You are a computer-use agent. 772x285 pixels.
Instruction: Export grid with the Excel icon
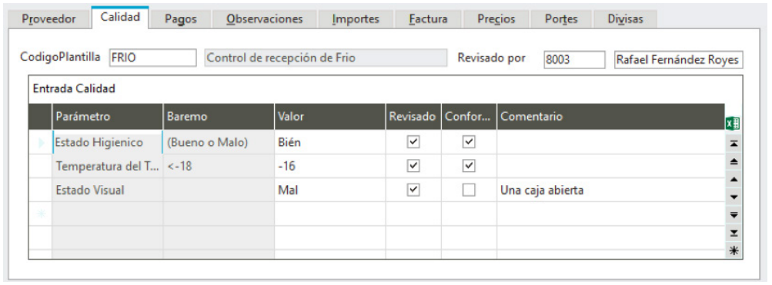point(733,124)
